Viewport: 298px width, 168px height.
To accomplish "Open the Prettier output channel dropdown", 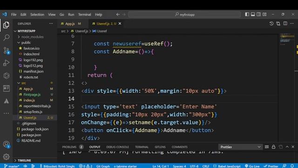I will (240, 147).
